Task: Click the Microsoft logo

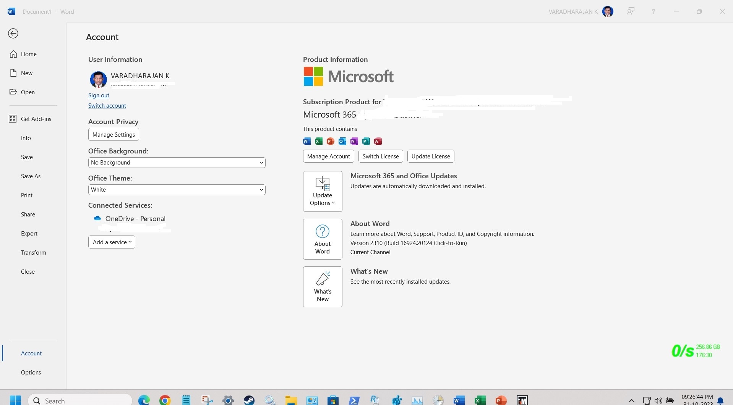Action: point(348,76)
